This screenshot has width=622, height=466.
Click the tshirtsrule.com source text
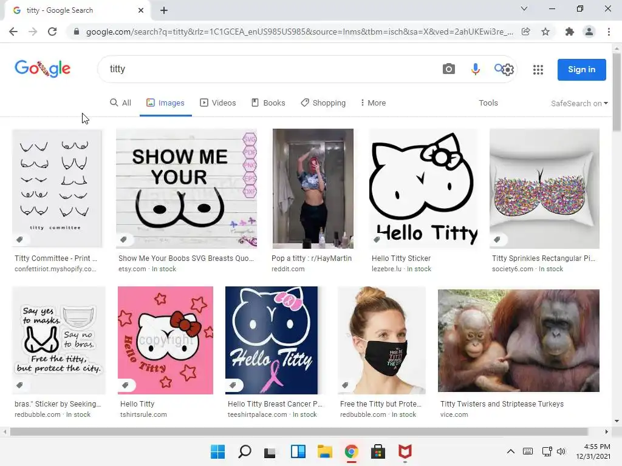click(x=143, y=414)
